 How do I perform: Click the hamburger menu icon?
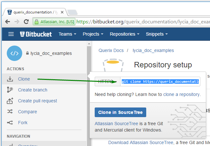(x=11, y=34)
